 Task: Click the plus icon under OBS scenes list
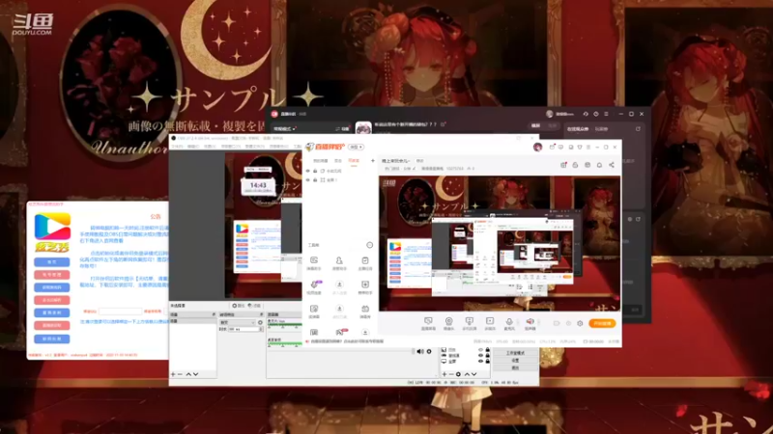[173, 374]
